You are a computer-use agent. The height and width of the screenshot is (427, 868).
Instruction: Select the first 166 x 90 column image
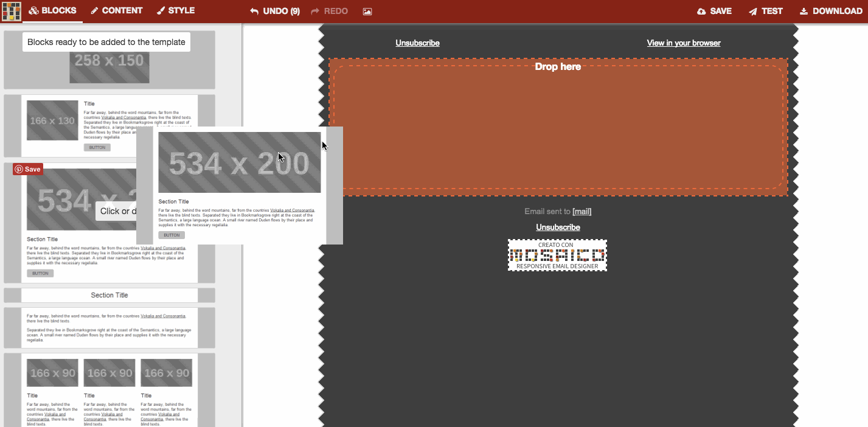point(52,373)
